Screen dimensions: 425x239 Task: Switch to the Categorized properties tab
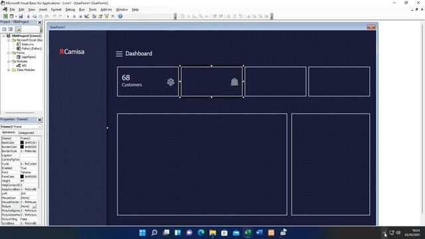26,133
